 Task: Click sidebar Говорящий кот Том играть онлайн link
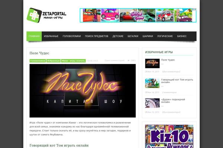(x=177, y=81)
